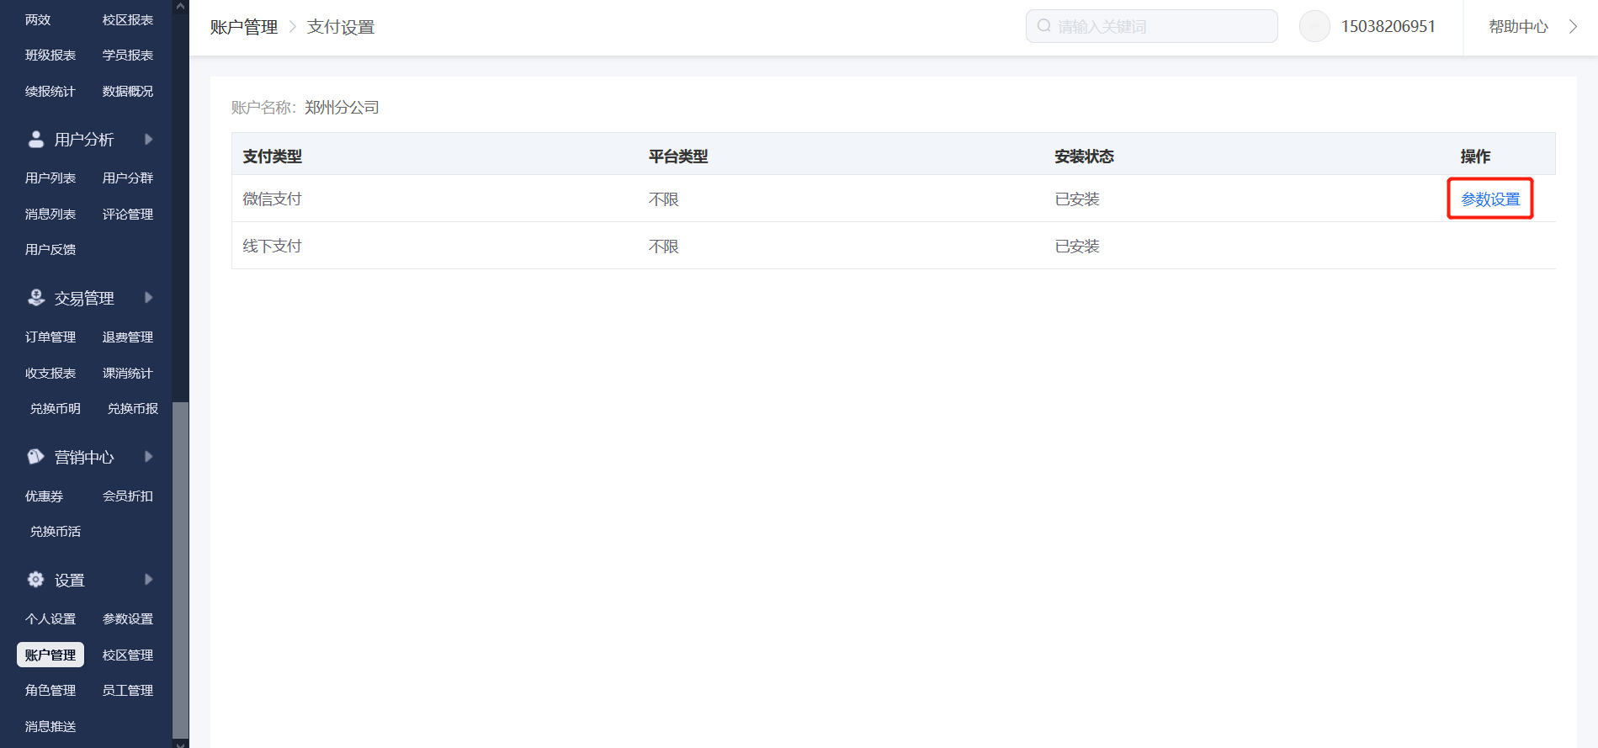Click account name 郑州分公司
This screenshot has width=1598, height=748.
(342, 108)
